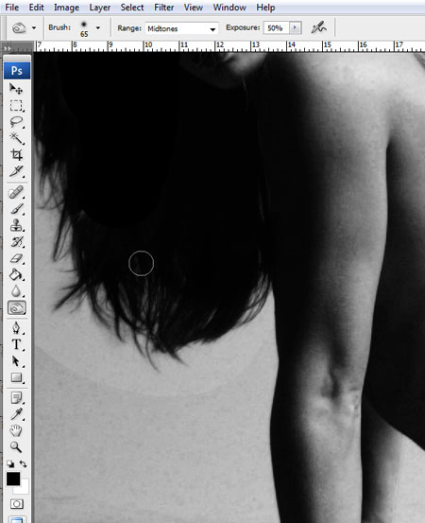The width and height of the screenshot is (425, 523).
Task: Toggle the airbrush option
Action: coord(319,27)
